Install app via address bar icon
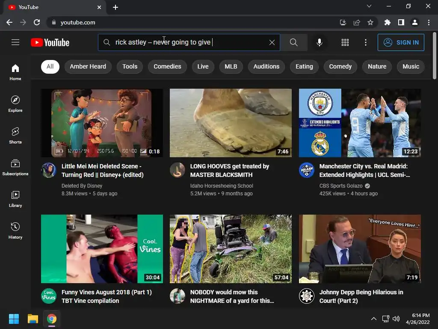 coord(343,22)
